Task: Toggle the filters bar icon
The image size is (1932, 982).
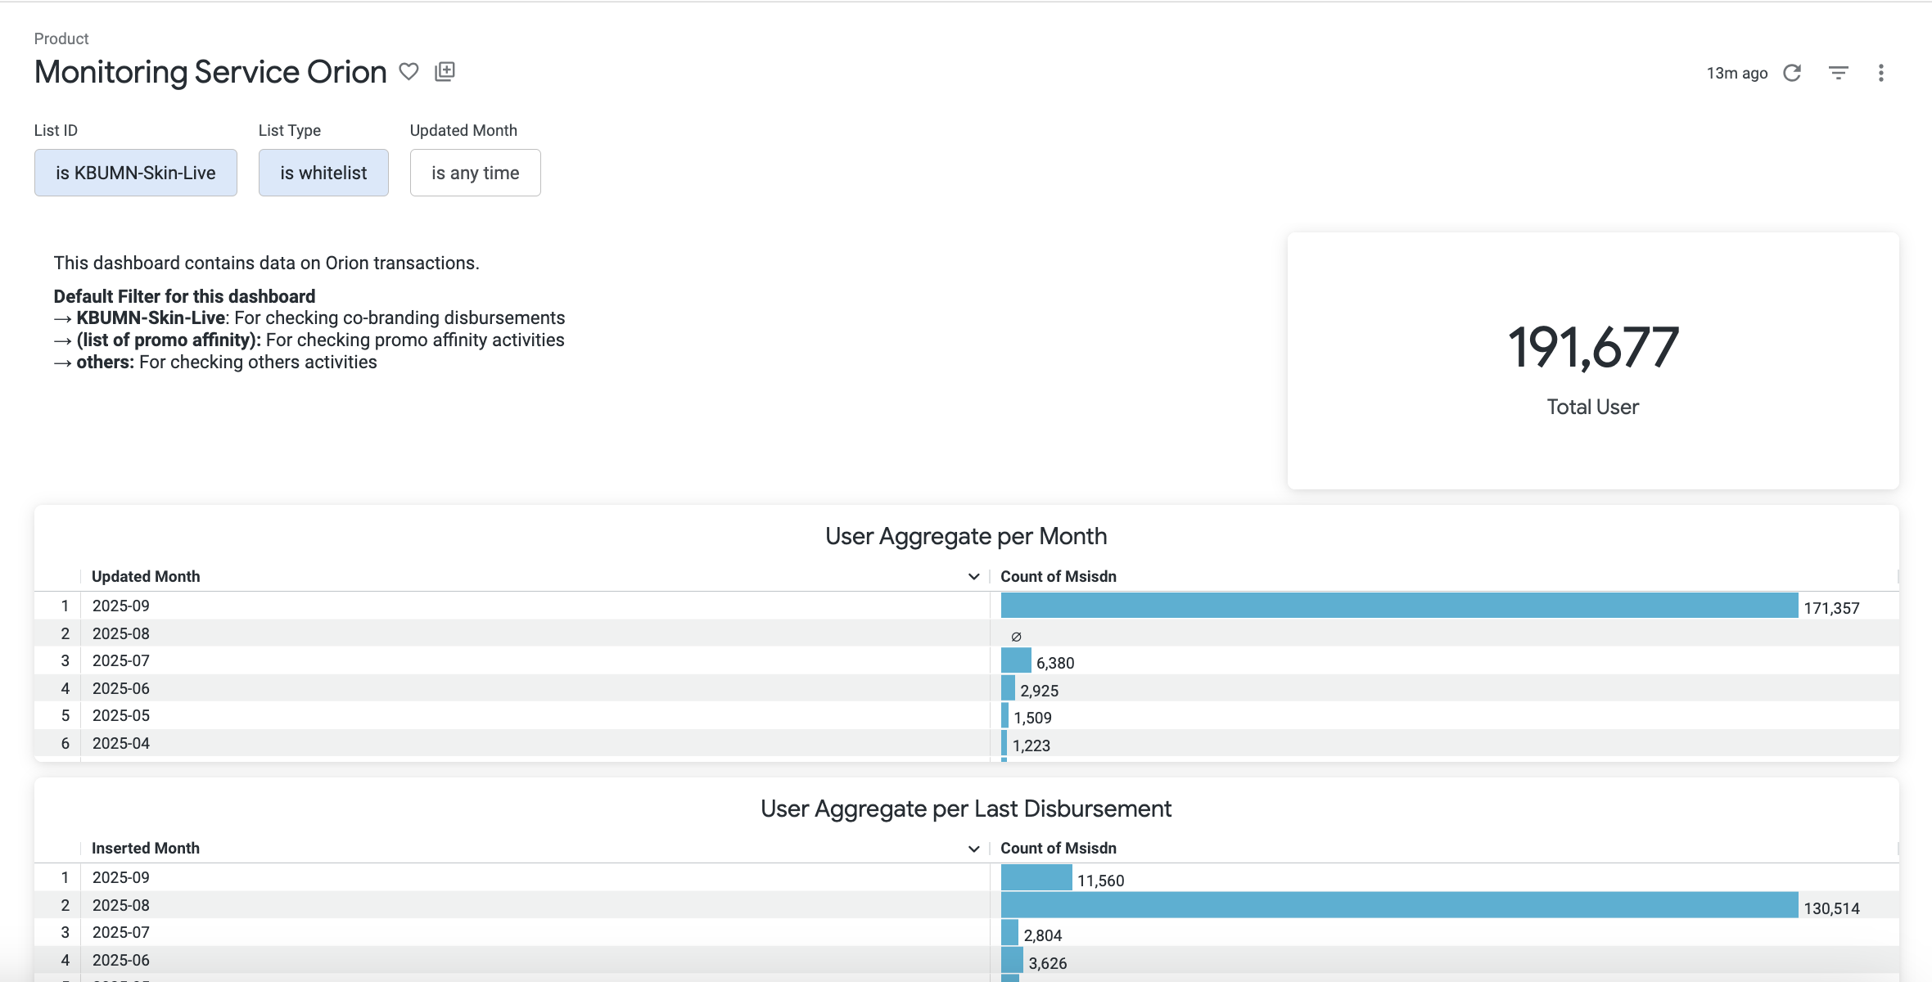Action: pos(1839,73)
